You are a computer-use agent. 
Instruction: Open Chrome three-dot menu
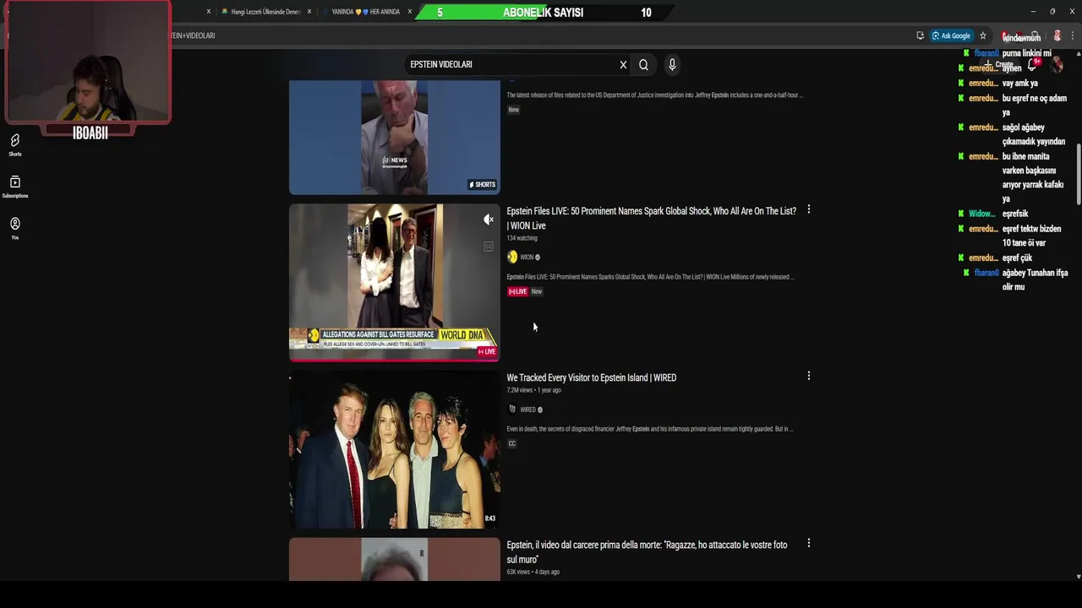pos(1073,35)
